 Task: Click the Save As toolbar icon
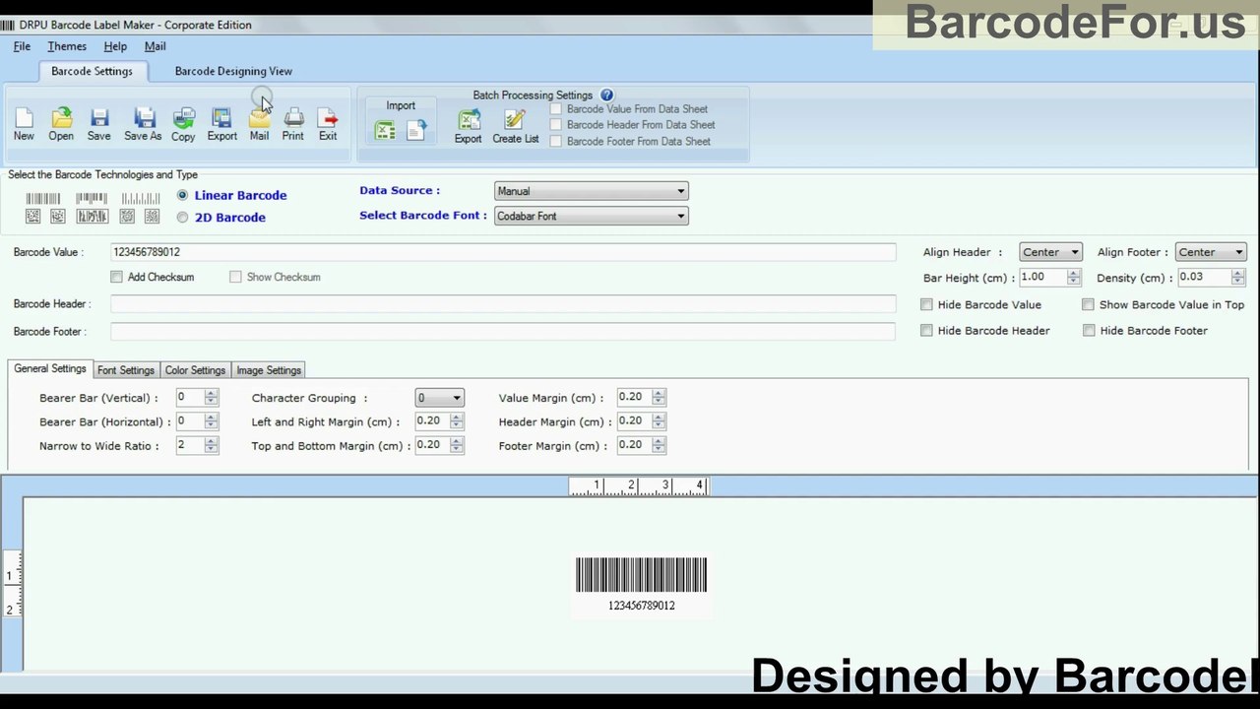click(143, 124)
